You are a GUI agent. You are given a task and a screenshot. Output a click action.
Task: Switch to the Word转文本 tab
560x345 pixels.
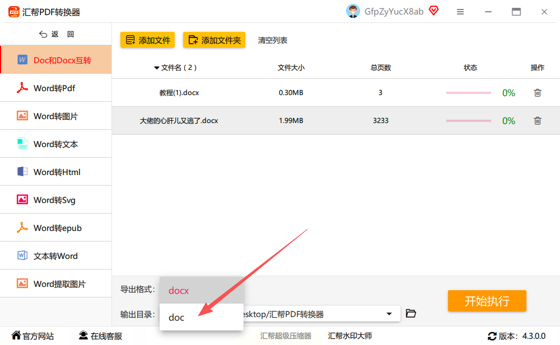point(55,144)
